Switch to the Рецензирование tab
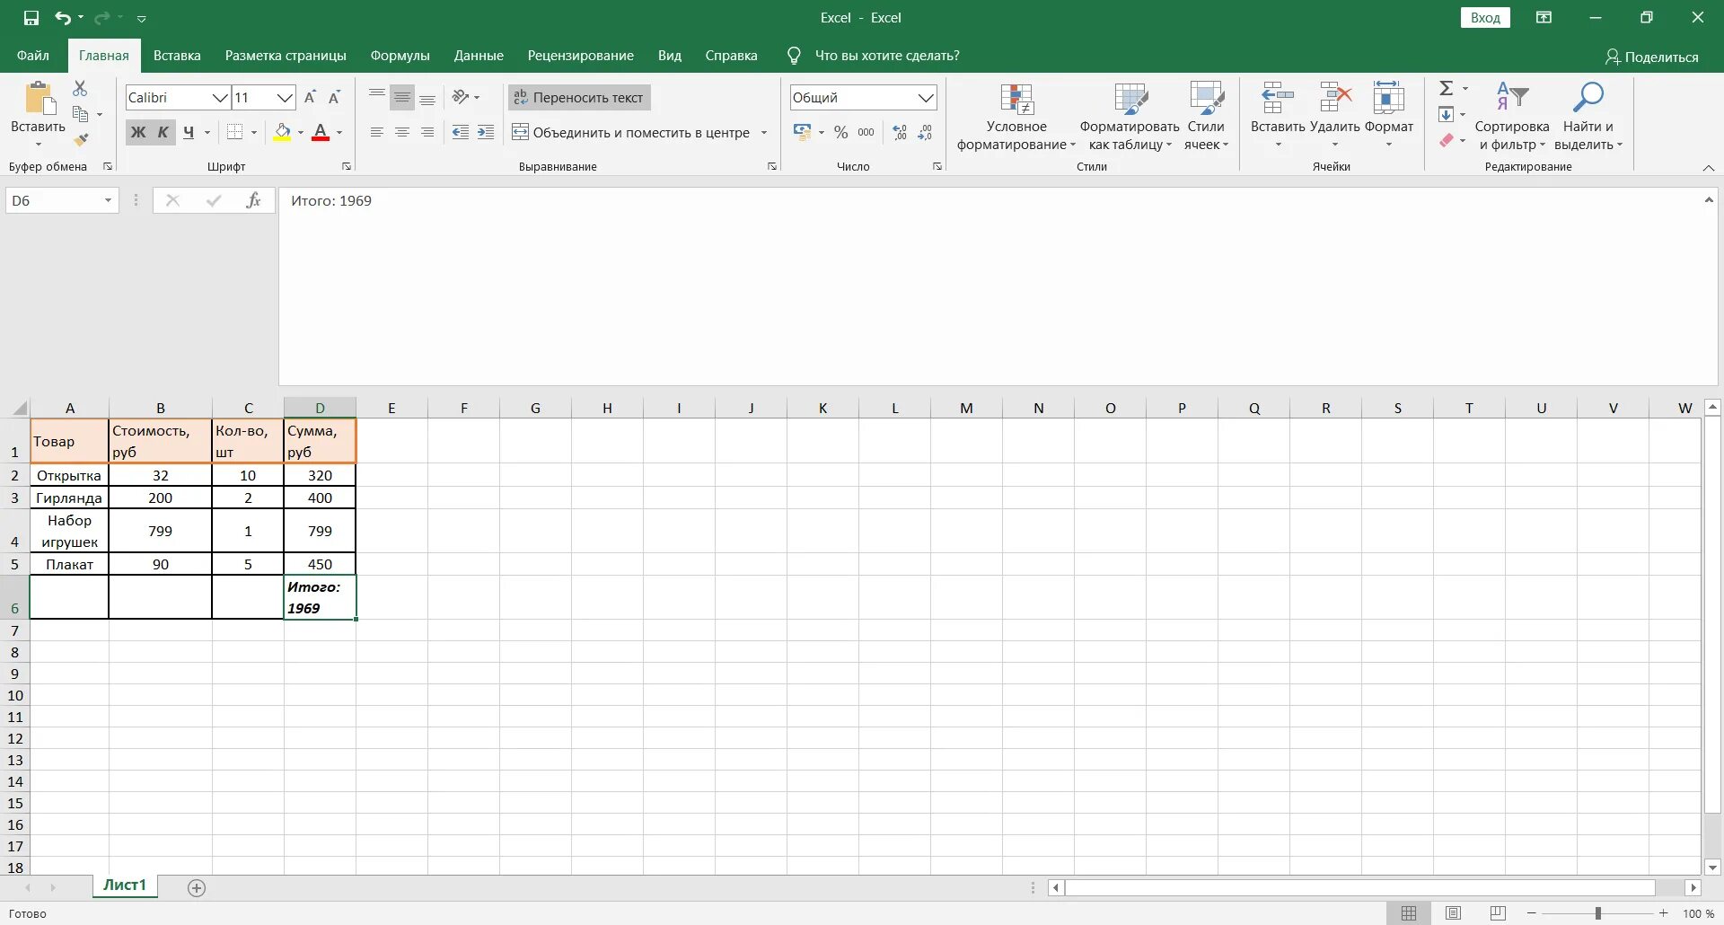The width and height of the screenshot is (1724, 925). pyautogui.click(x=580, y=56)
